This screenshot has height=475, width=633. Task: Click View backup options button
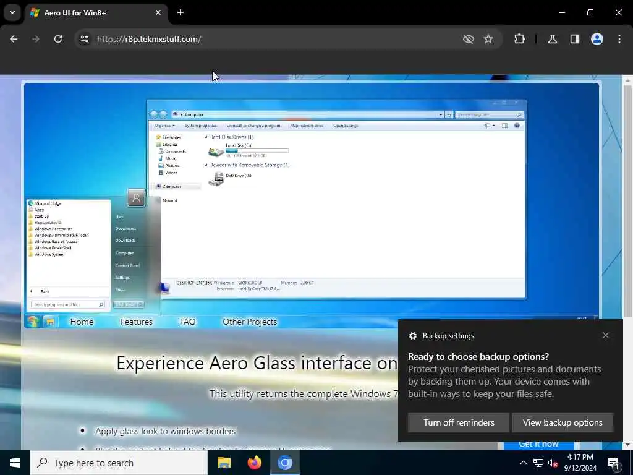tap(563, 422)
